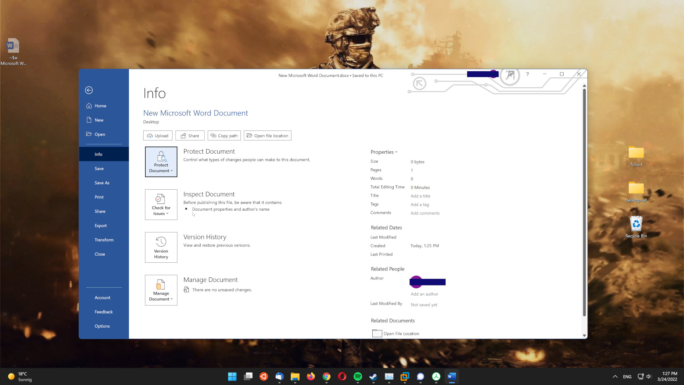Click Open file location button
Viewport: 684px width, 385px height.
[x=268, y=135]
